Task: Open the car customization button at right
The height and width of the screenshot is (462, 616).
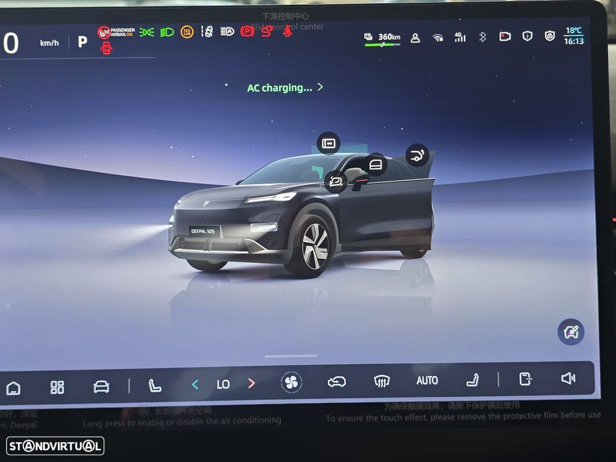Action: pyautogui.click(x=571, y=332)
